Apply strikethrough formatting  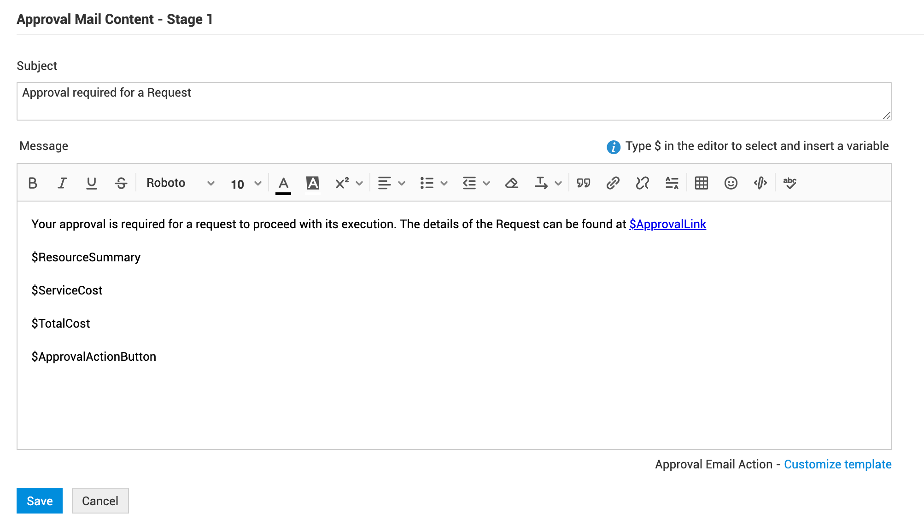(121, 183)
